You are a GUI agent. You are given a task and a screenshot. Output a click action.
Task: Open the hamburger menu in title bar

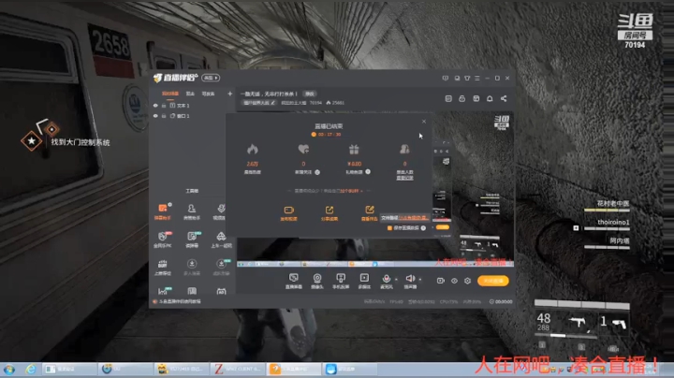(x=477, y=79)
